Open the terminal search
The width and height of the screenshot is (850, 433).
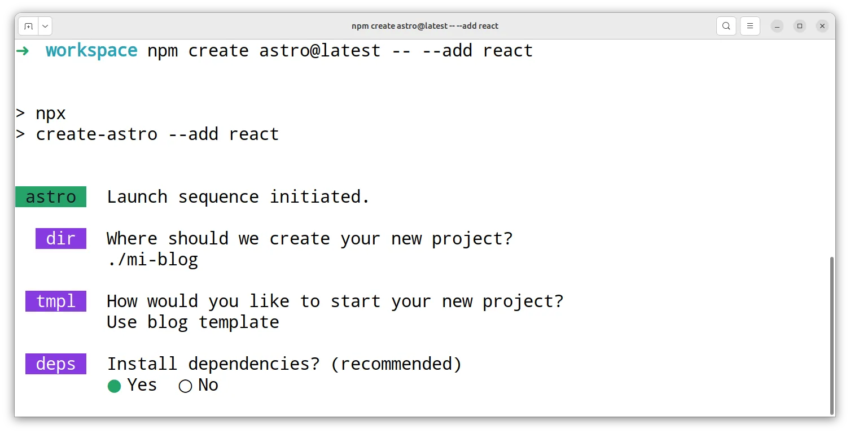[x=726, y=26]
